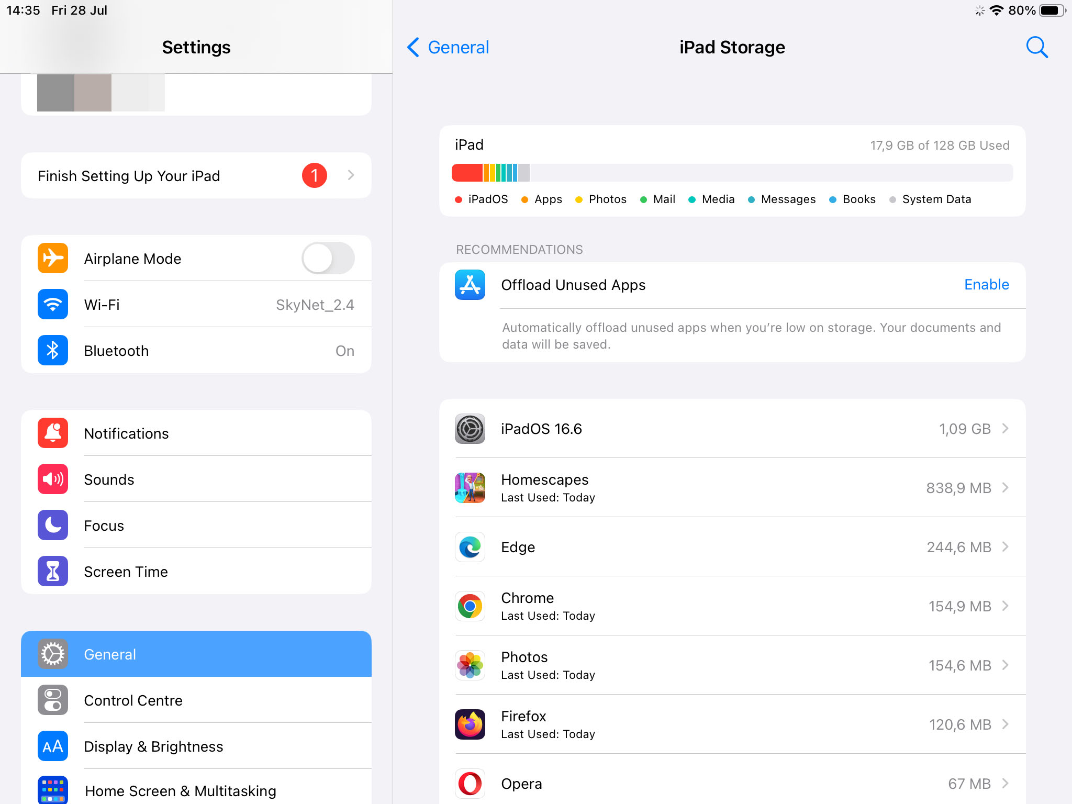Expand Finish Setting Up Your iPad chevron
Image resolution: width=1072 pixels, height=804 pixels.
[x=351, y=175]
